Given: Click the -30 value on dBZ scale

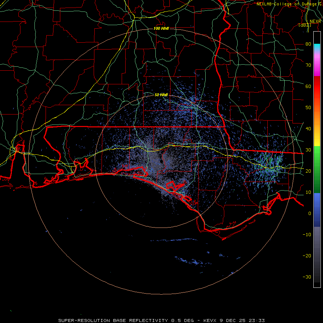Looking at the screenshot, I should pyautogui.click(x=307, y=277).
